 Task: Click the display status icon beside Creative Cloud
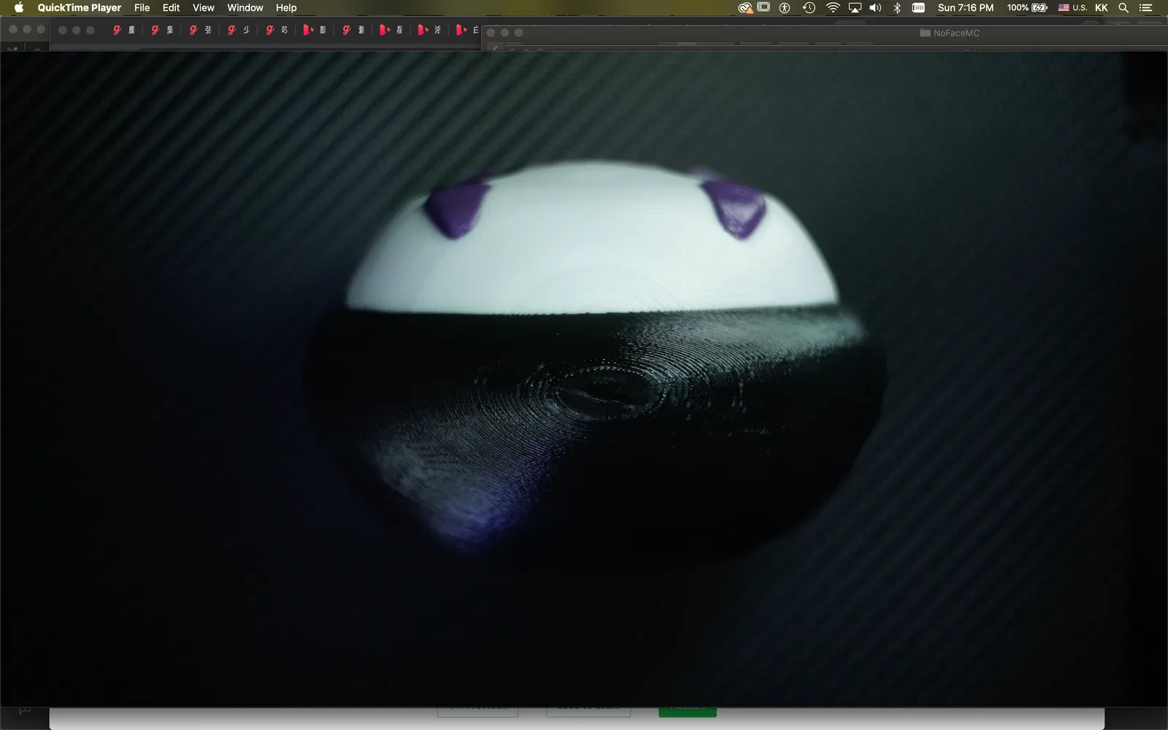(x=764, y=8)
